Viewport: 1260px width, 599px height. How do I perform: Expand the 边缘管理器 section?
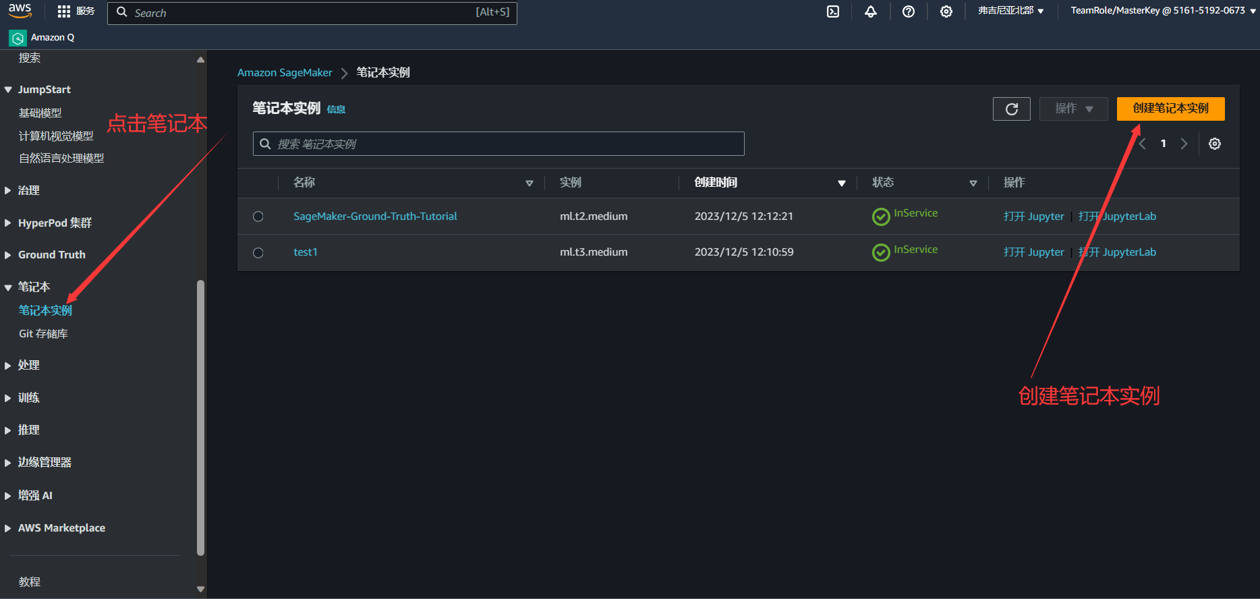pyautogui.click(x=8, y=463)
